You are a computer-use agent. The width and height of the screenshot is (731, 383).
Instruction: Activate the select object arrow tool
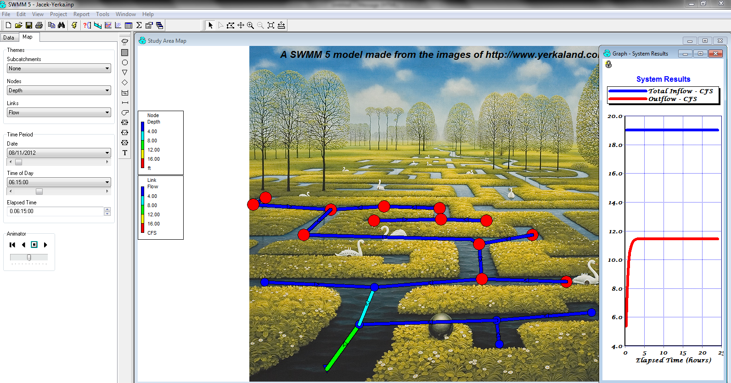pos(210,25)
